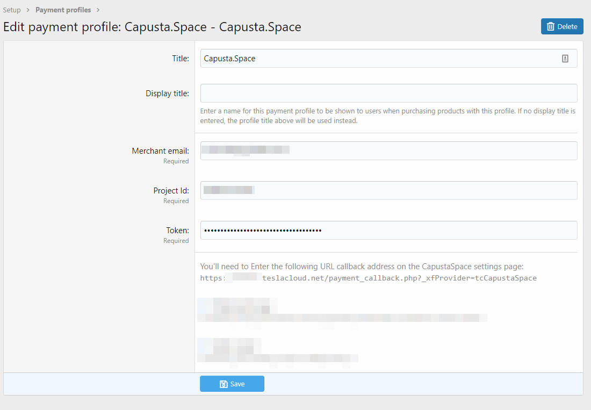Viewport: 591px width, 410px height.
Task: Click the autofill icon in Title field
Action: pyautogui.click(x=565, y=59)
